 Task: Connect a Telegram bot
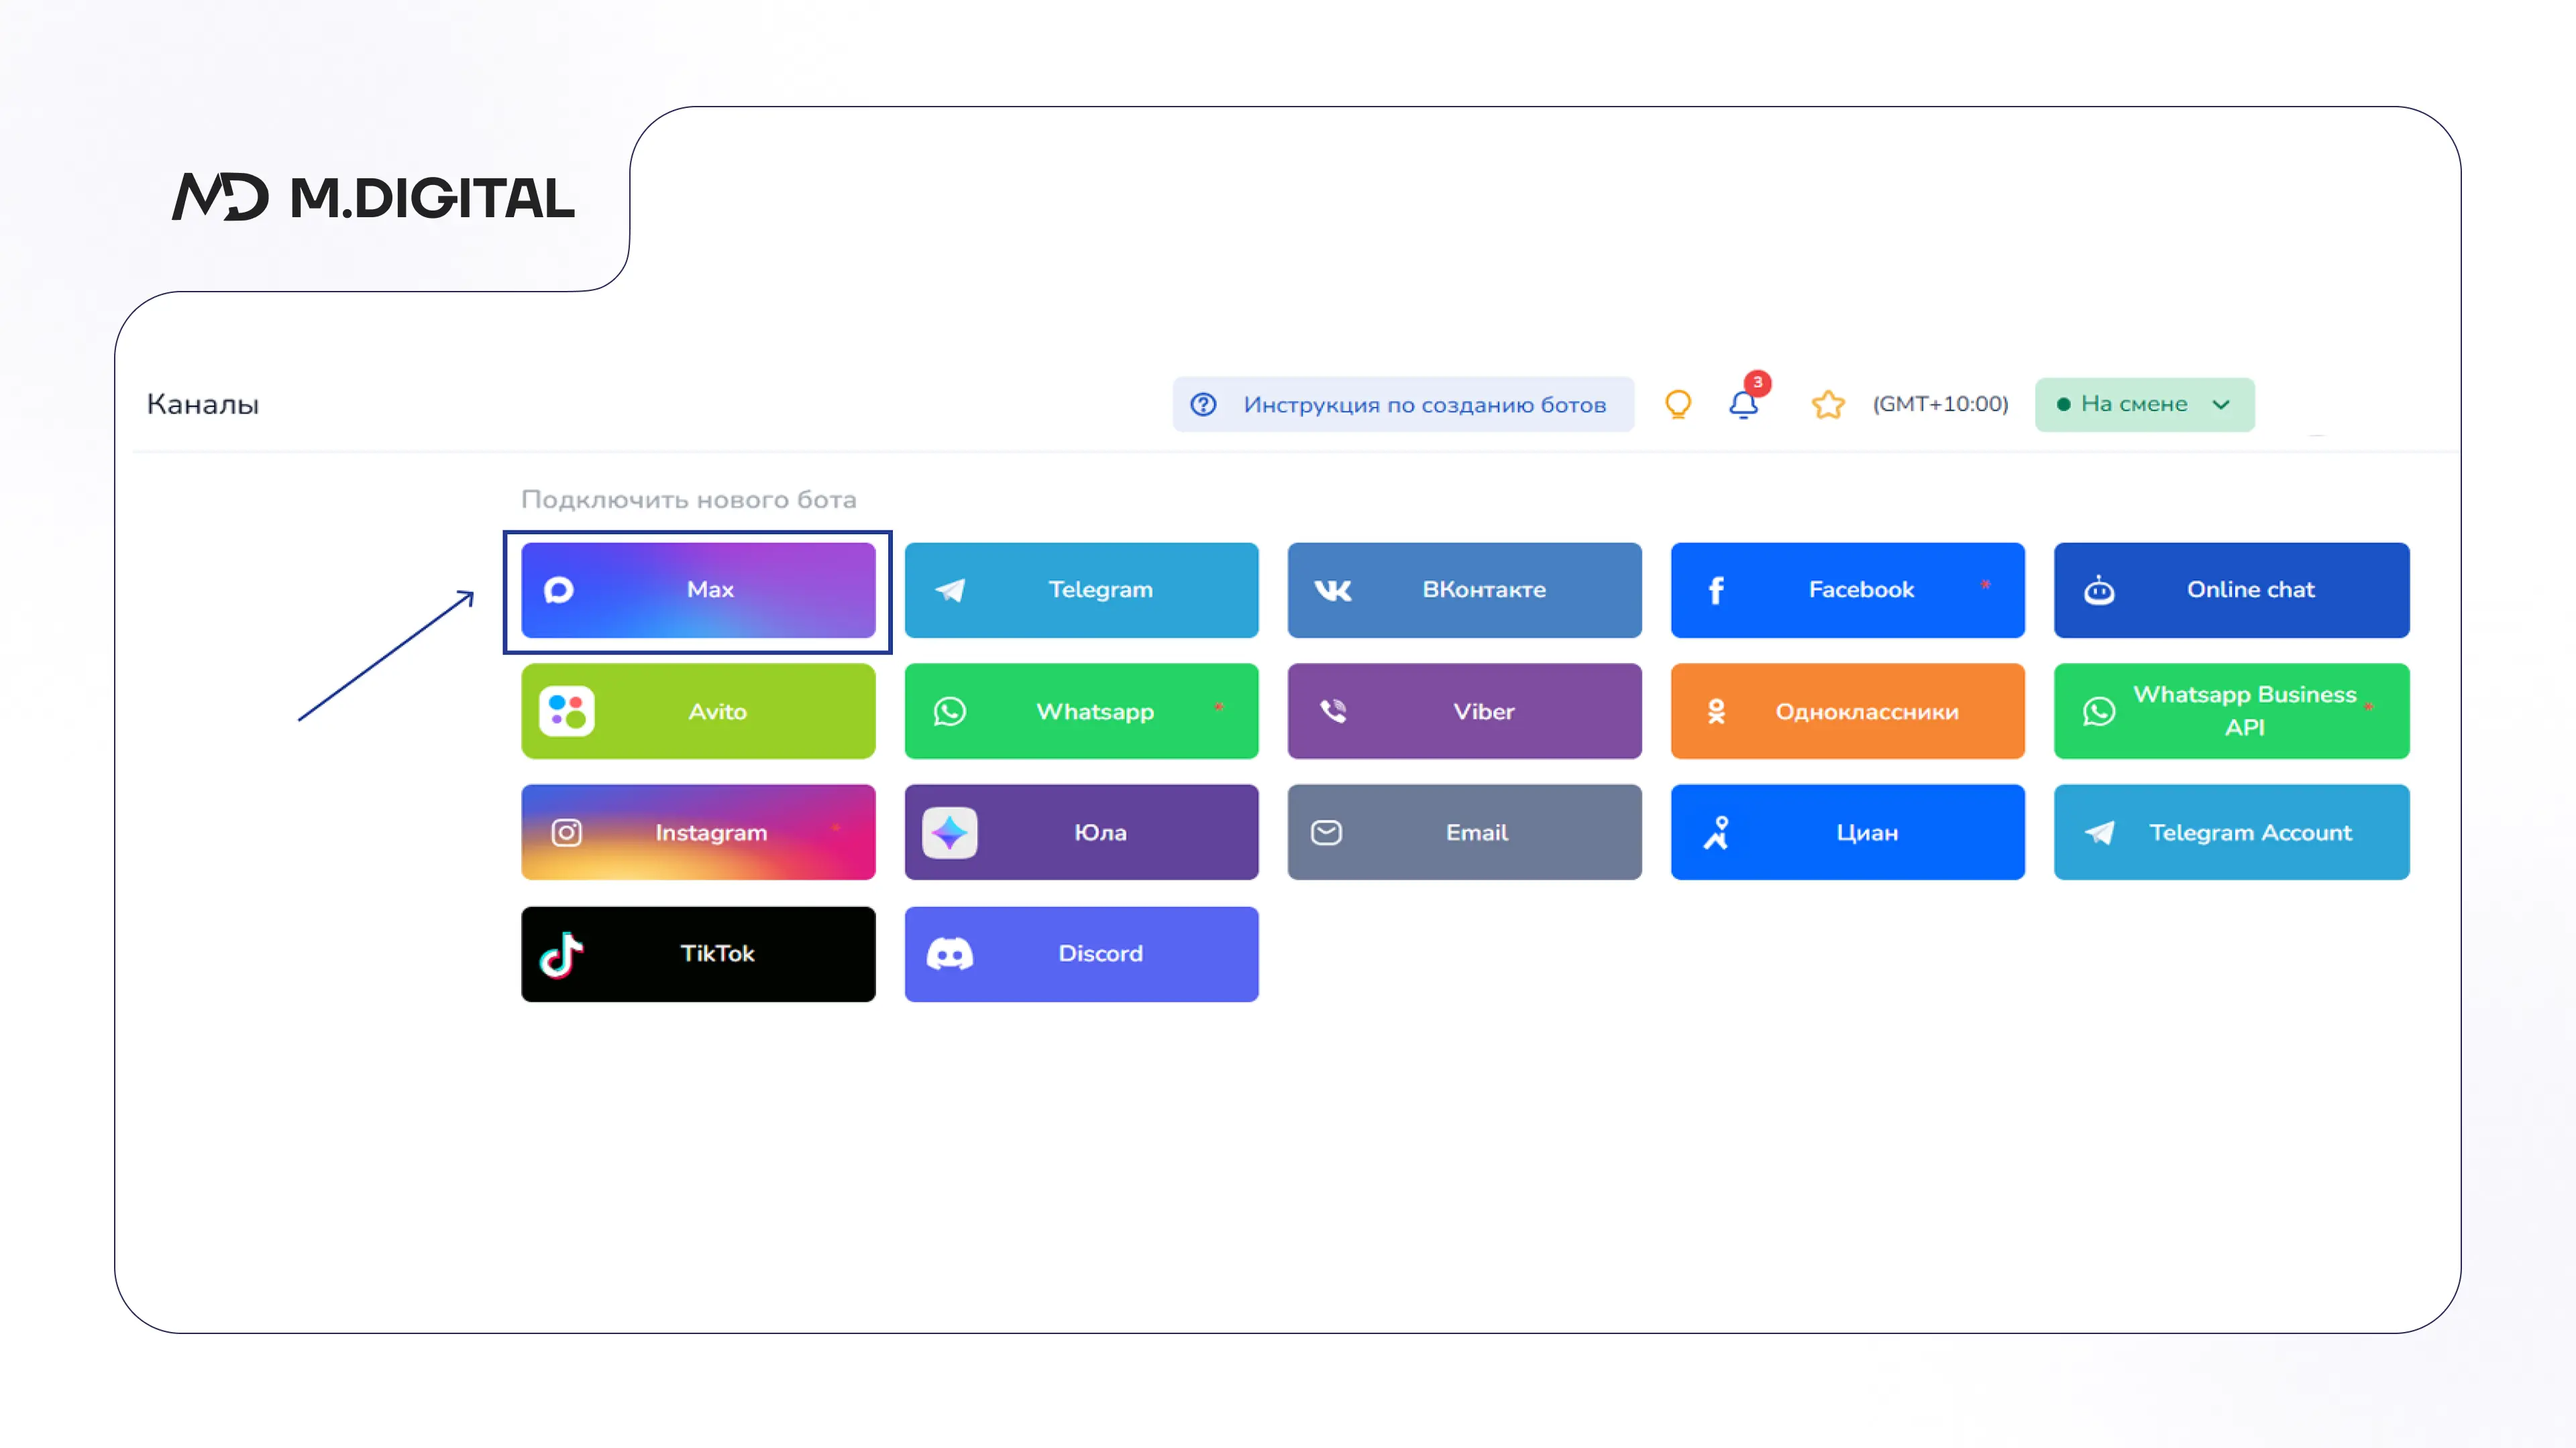[1081, 590]
